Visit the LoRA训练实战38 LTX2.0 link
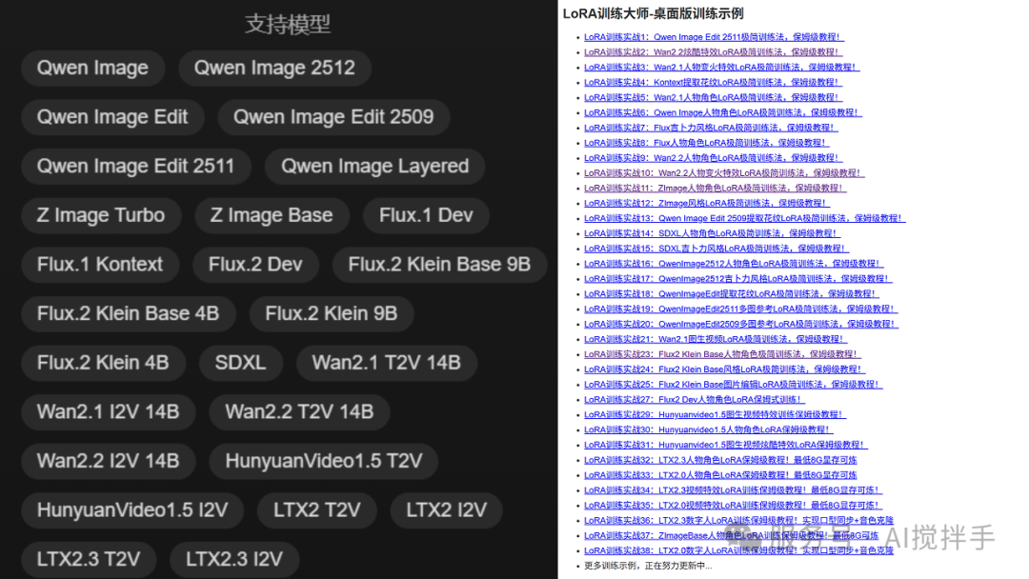 point(739,550)
